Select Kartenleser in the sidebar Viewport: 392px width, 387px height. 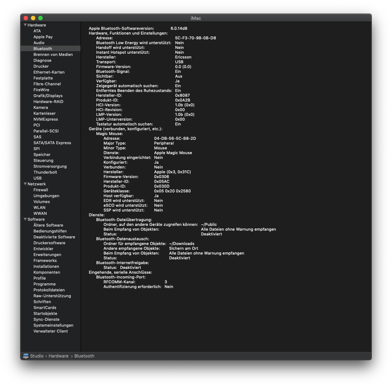[x=45, y=113]
